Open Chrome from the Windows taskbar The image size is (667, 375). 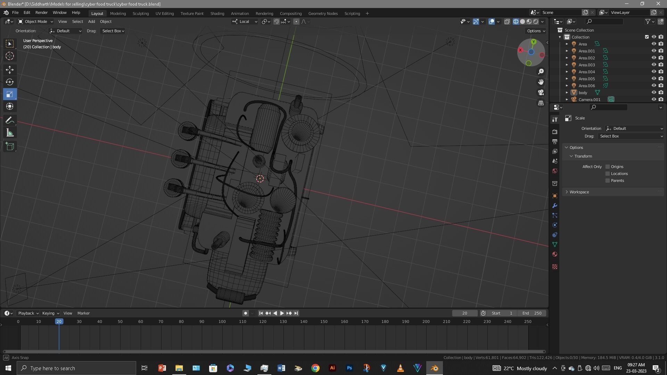tap(315, 368)
